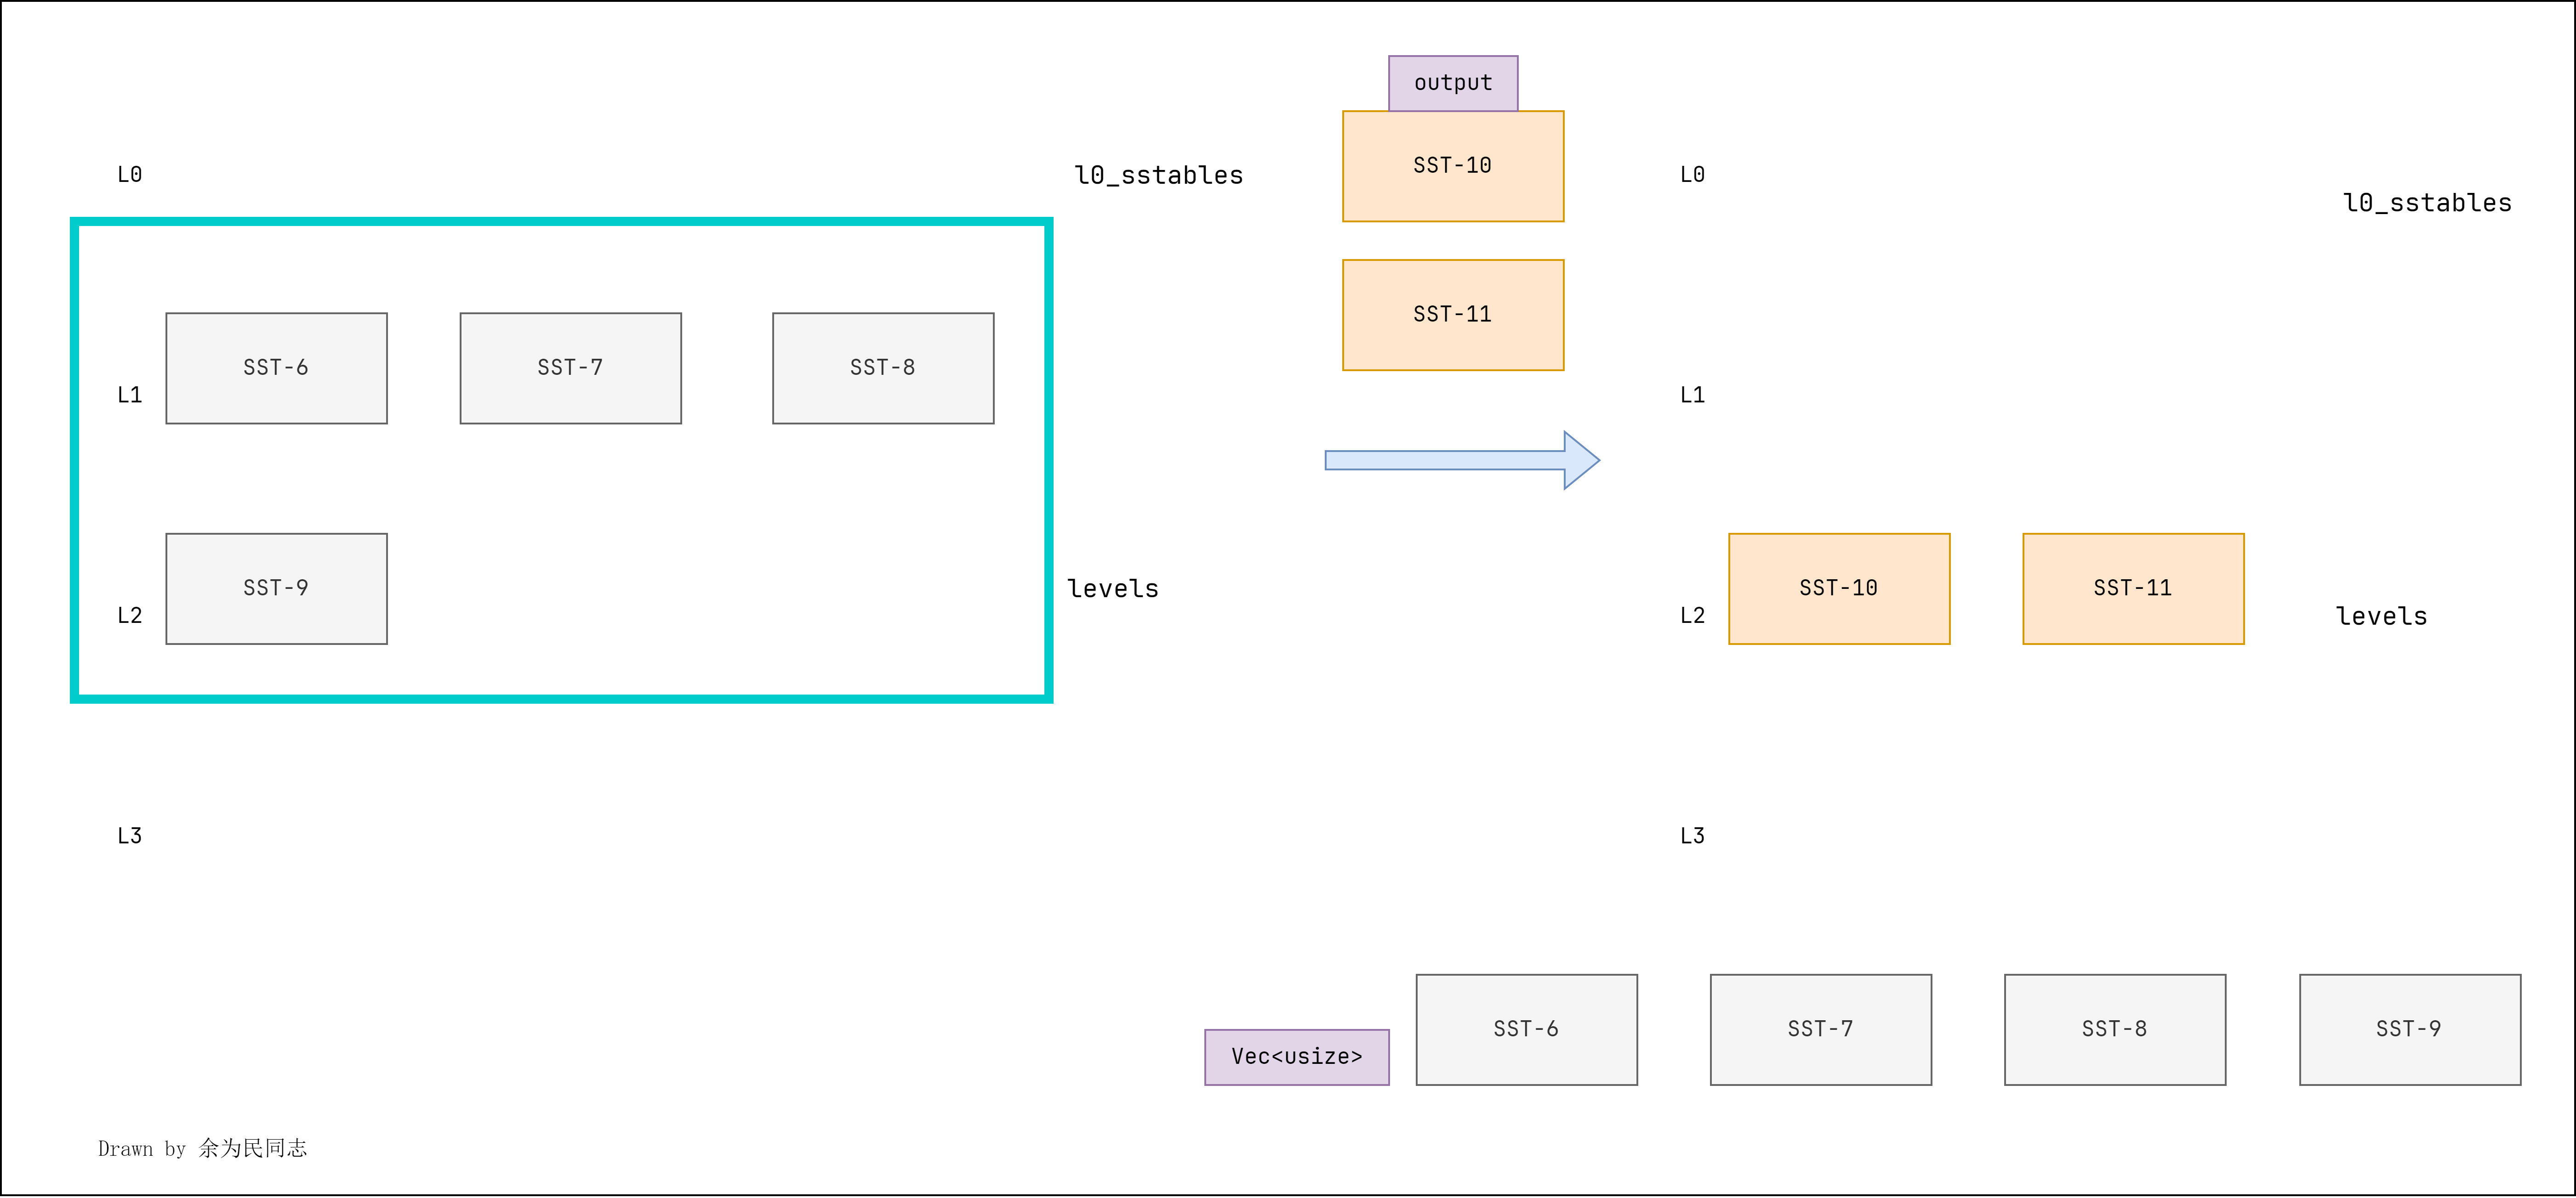Viewport: 2576px width, 1198px height.
Task: Click the L2 label on left diagram
Action: pos(130,616)
